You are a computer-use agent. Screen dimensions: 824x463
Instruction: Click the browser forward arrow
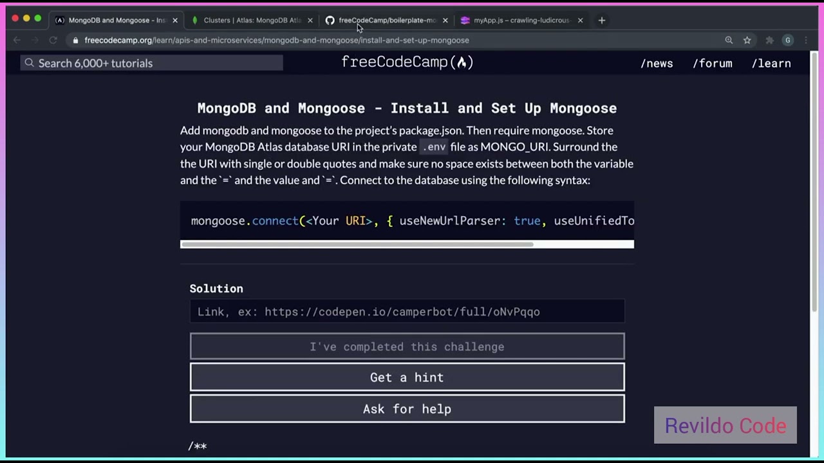pyautogui.click(x=35, y=40)
